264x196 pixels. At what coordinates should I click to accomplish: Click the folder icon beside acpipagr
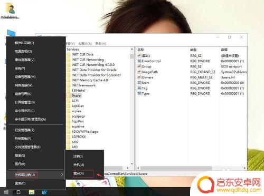69,116
